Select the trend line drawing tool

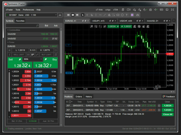[105, 15]
